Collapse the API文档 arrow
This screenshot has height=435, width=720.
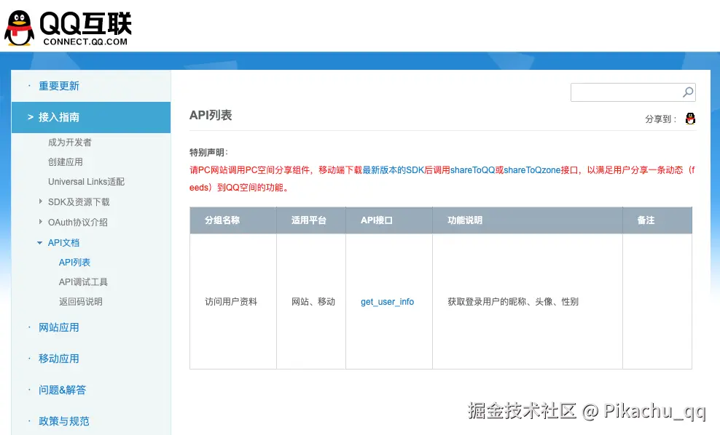pos(39,242)
